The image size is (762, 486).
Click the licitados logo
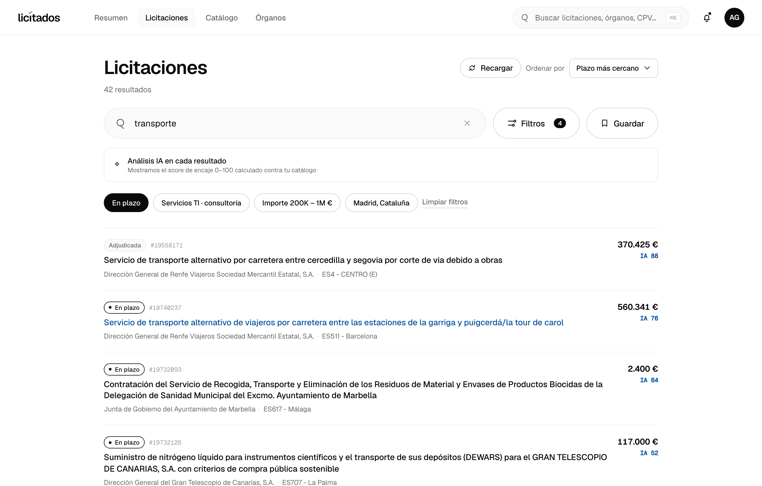(39, 17)
